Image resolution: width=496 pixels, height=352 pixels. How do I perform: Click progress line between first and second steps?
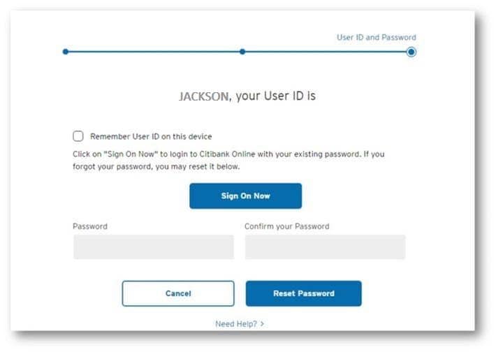coord(154,52)
